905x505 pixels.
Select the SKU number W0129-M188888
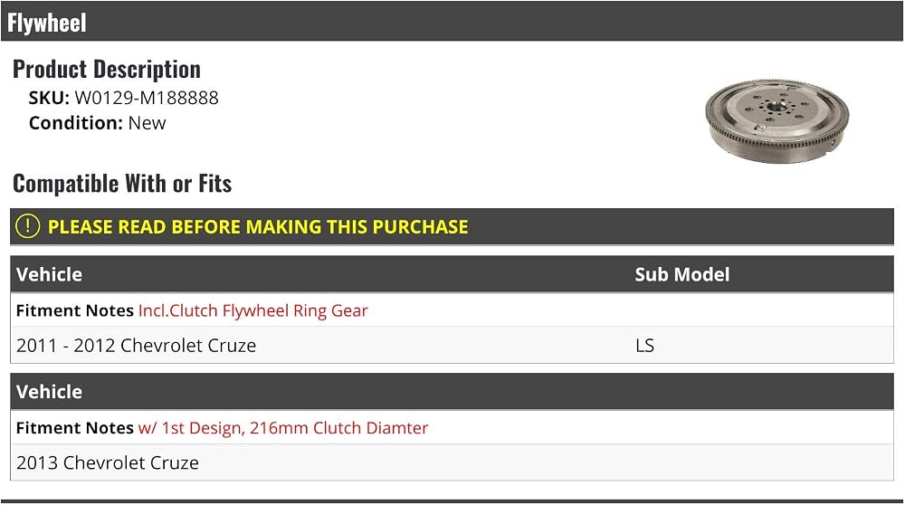pyautogui.click(x=147, y=98)
